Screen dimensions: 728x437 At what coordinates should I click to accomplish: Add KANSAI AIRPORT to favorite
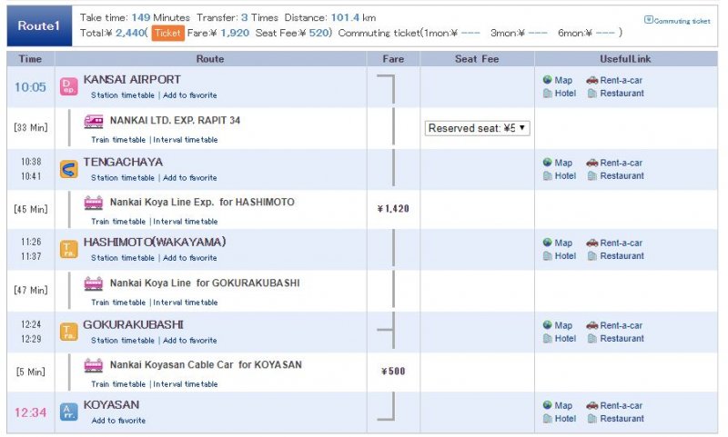[190, 95]
